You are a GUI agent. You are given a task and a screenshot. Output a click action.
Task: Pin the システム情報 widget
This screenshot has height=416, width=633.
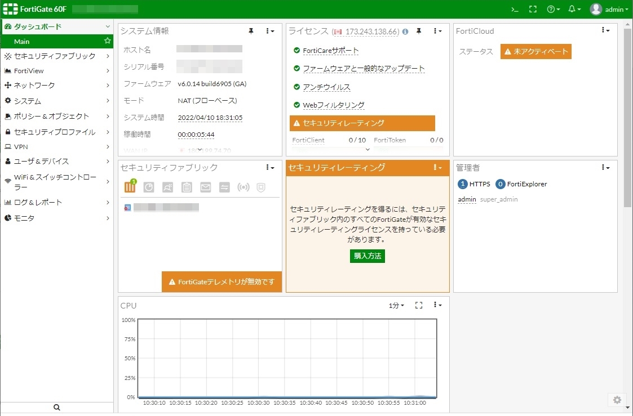[x=251, y=31]
